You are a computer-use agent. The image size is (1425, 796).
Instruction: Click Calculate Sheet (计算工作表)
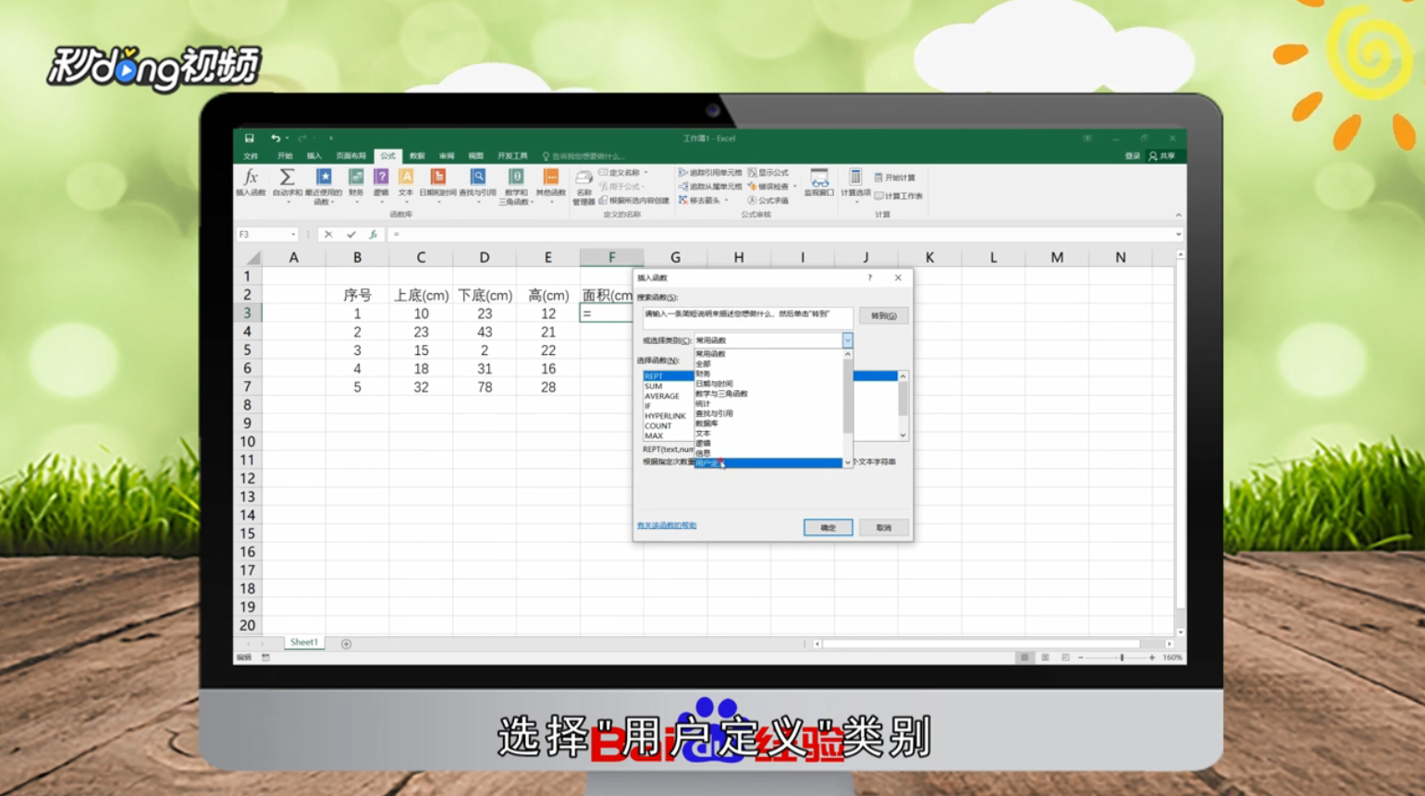pos(899,196)
